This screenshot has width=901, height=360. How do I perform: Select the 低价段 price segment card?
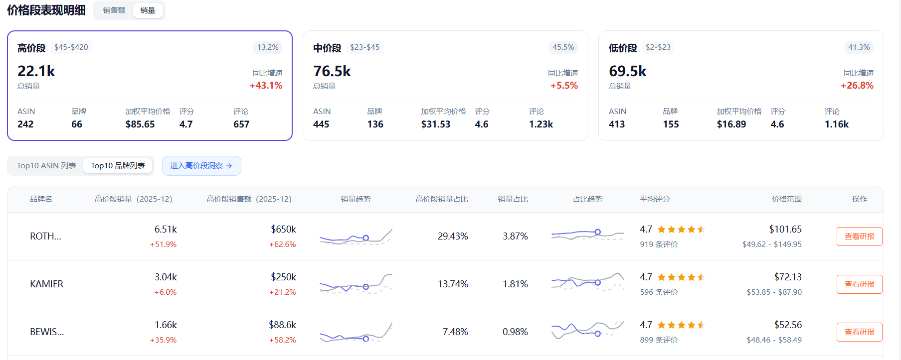(x=741, y=86)
